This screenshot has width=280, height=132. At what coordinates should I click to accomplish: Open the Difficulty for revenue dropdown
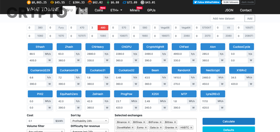[90, 131]
